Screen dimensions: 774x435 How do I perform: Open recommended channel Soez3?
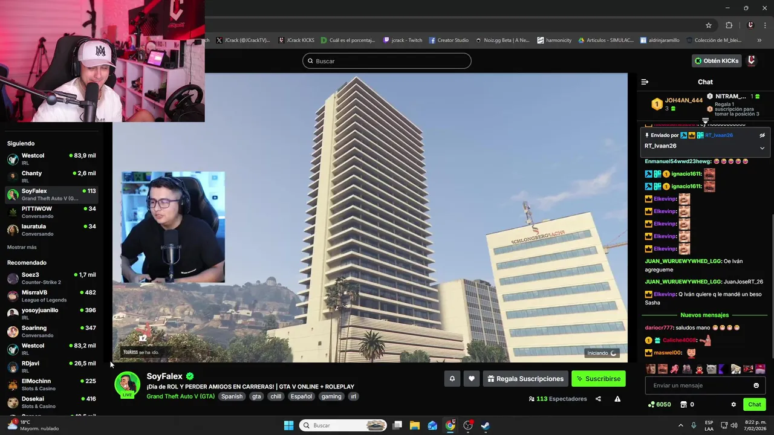[x=51, y=278]
